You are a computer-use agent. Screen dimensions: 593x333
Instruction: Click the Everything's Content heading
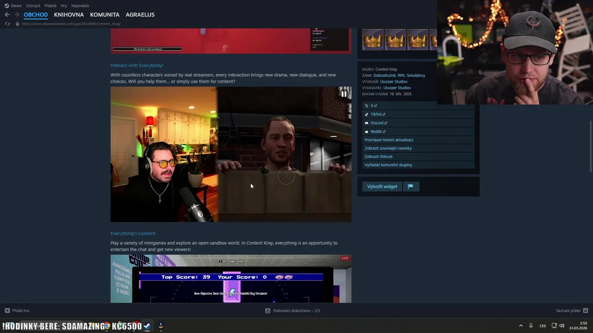pyautogui.click(x=133, y=234)
